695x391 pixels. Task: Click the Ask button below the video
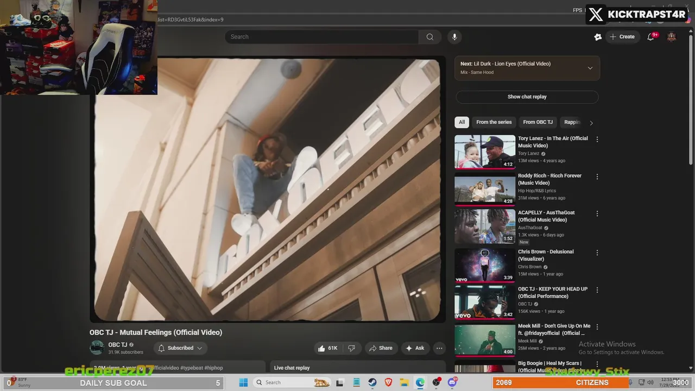coord(415,348)
